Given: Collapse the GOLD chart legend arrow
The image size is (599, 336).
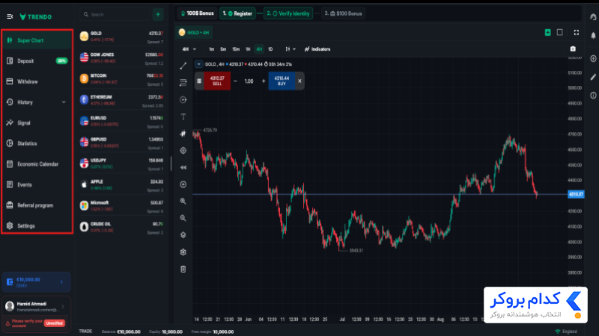Looking at the screenshot, I should pyautogui.click(x=198, y=64).
